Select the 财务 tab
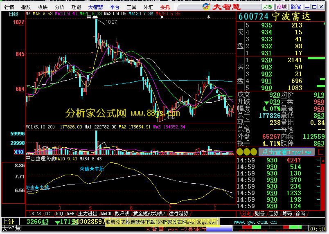Viewport: 329px width, 234px height. point(260,214)
